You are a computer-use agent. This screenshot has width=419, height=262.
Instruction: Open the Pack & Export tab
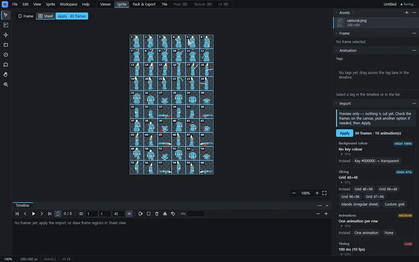point(144,4)
